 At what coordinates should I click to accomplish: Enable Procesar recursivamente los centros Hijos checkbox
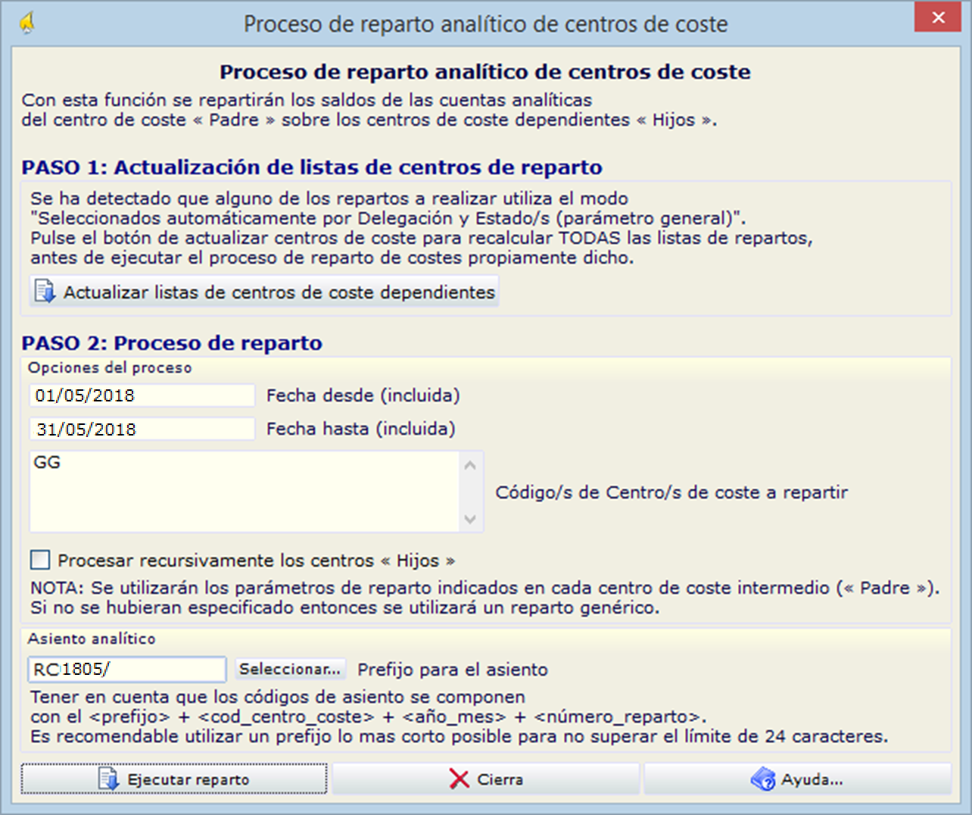(x=40, y=560)
